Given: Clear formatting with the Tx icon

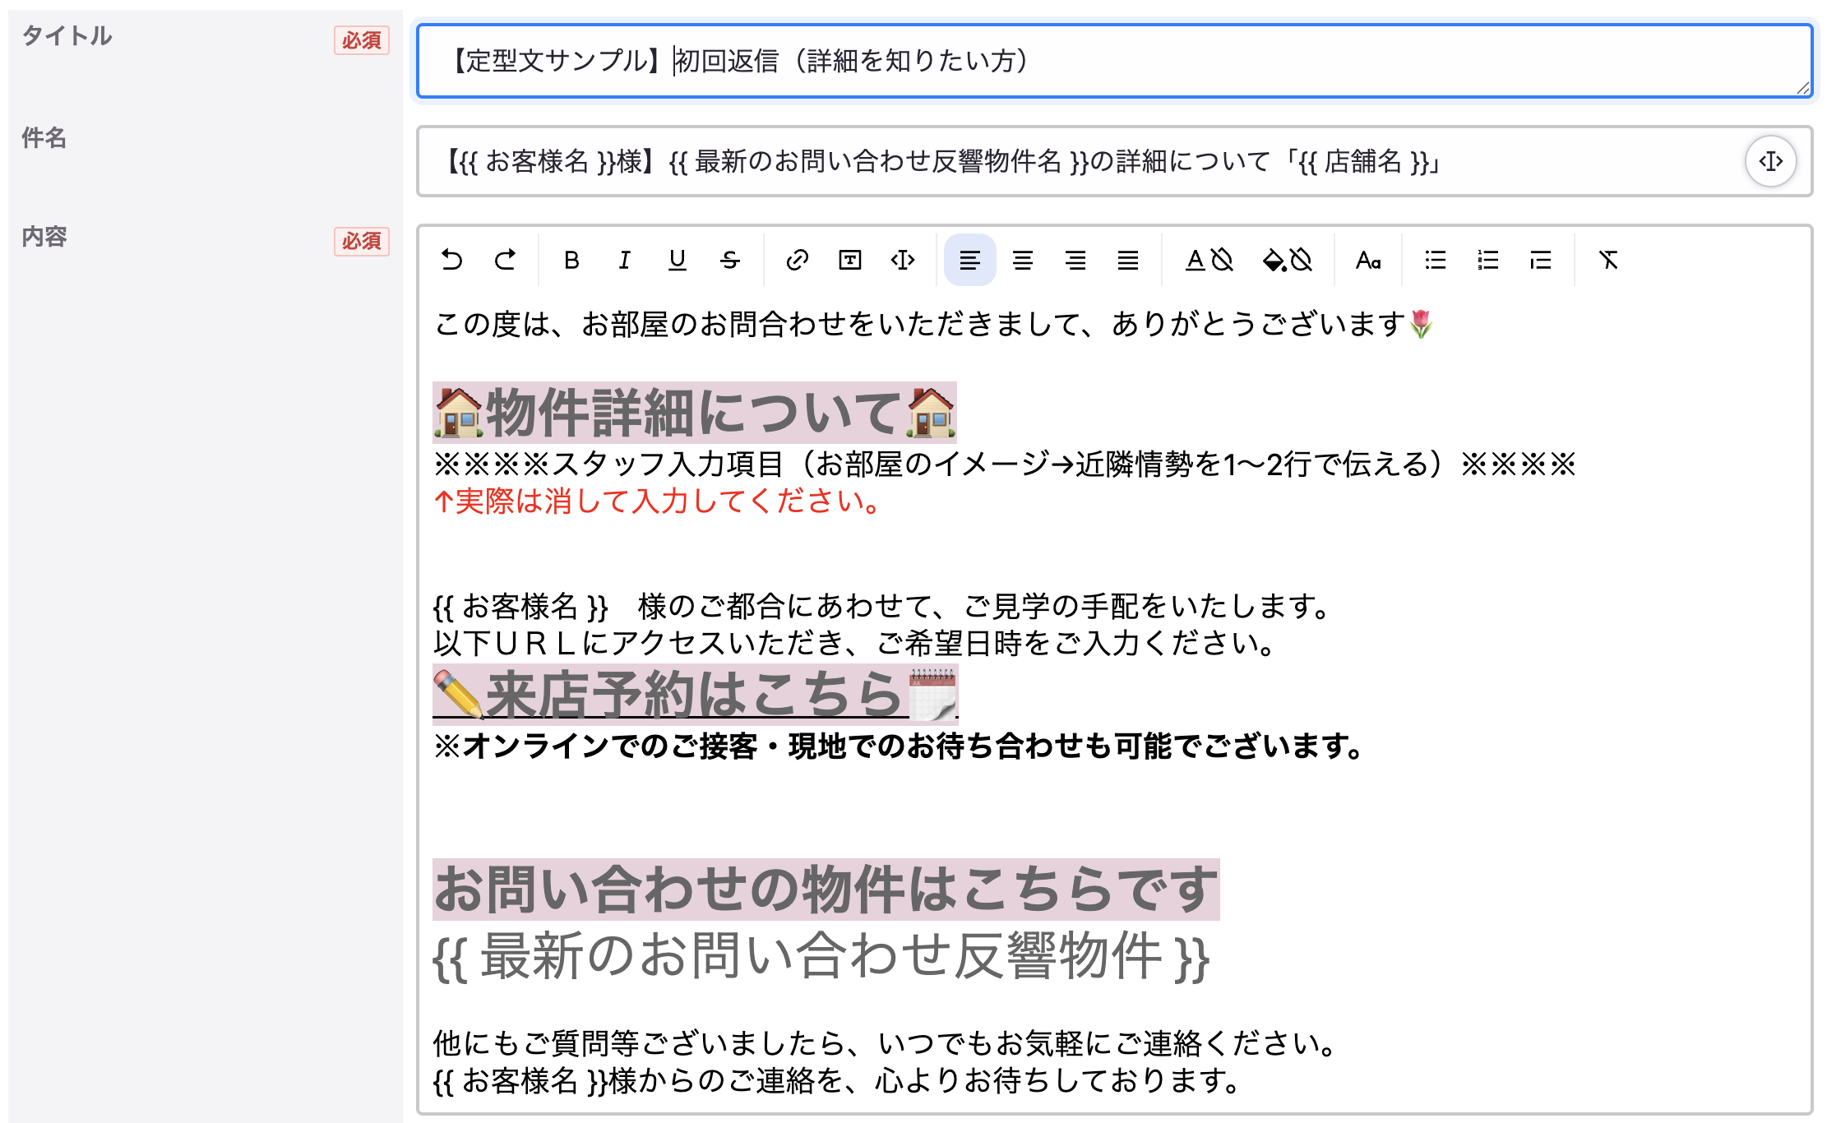Looking at the screenshot, I should 1607,260.
